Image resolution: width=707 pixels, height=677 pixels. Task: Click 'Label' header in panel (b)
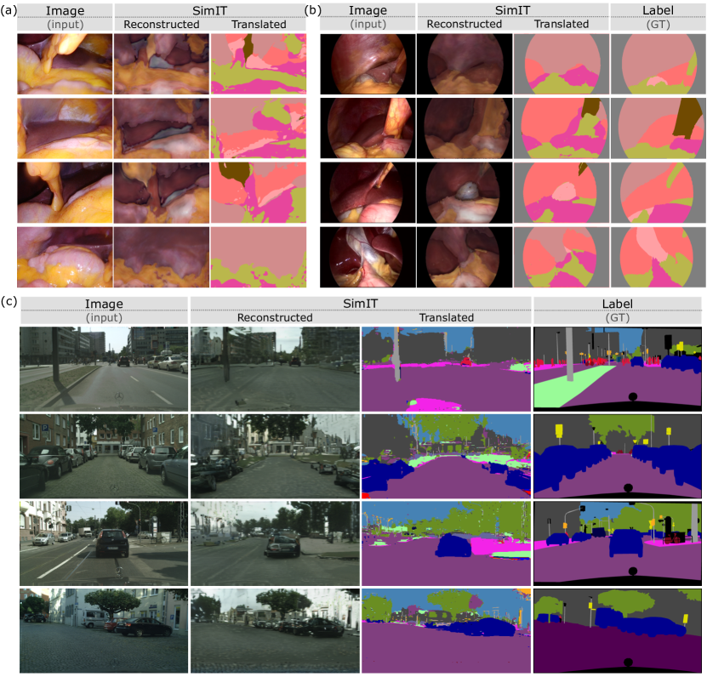coord(658,10)
